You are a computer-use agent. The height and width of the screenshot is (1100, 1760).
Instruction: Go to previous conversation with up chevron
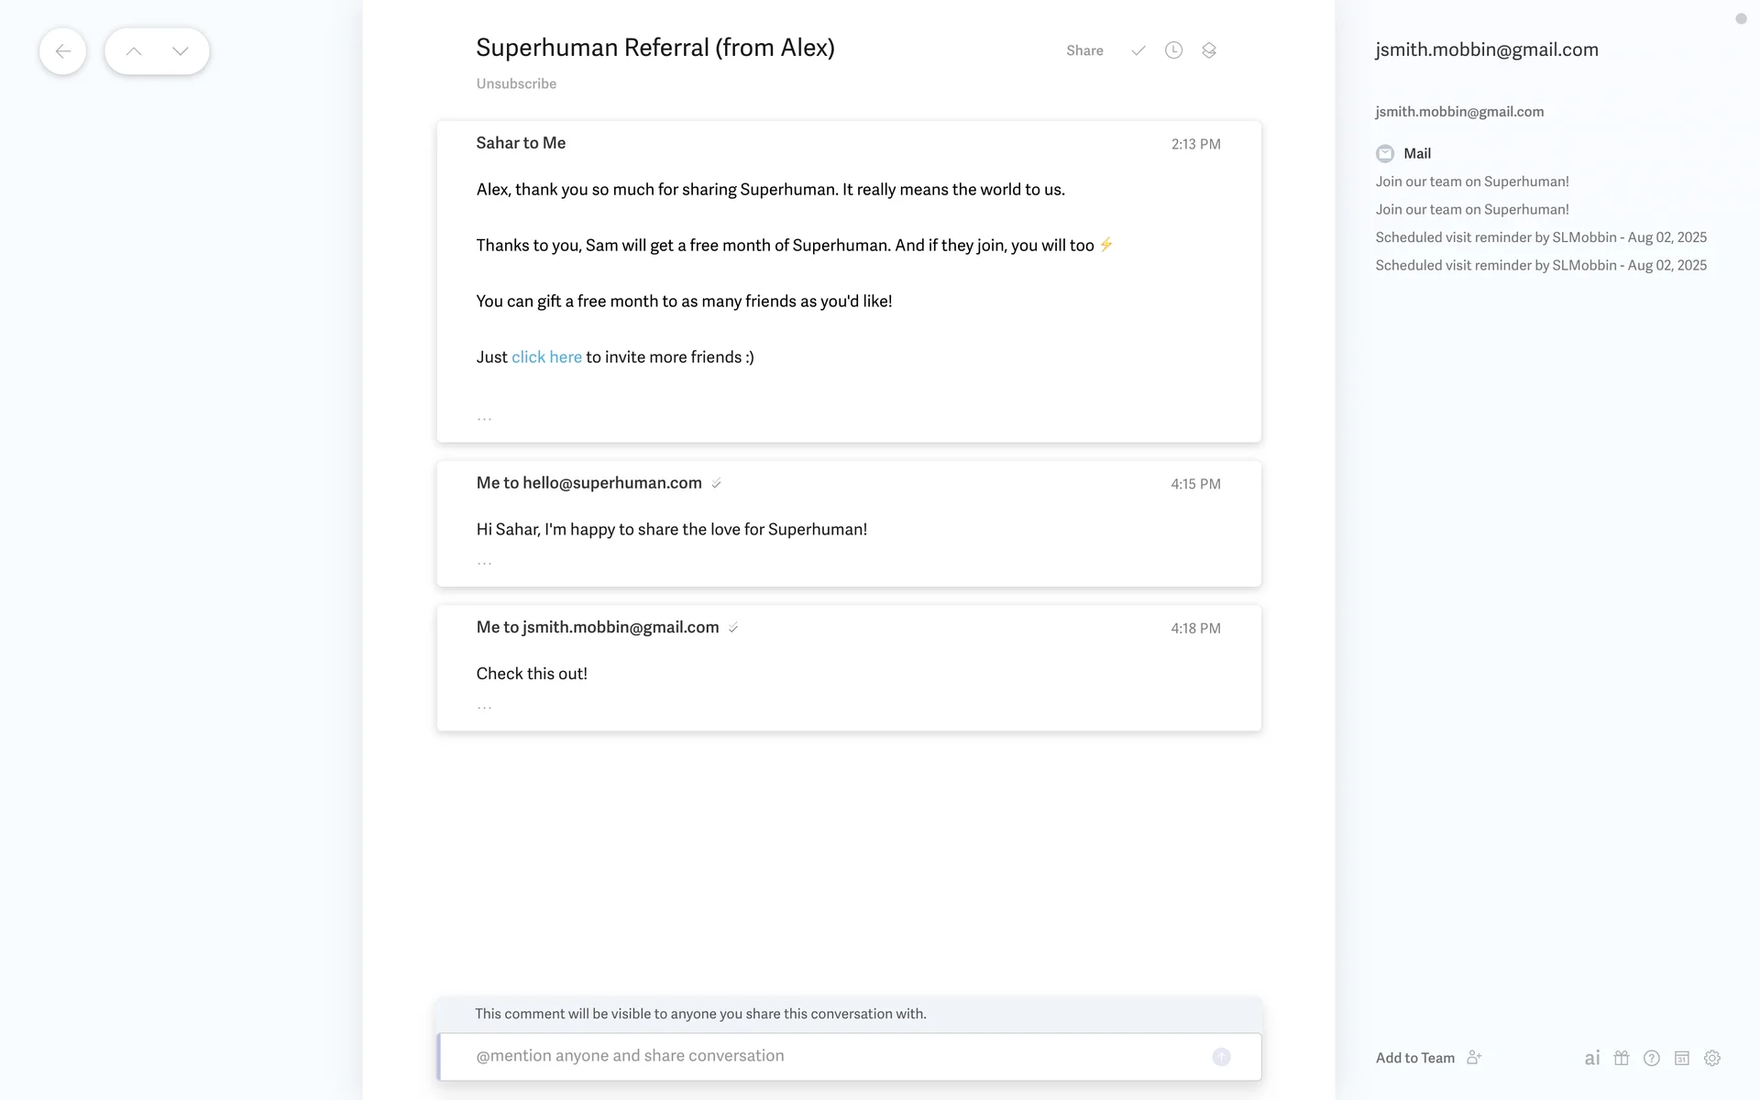click(134, 51)
